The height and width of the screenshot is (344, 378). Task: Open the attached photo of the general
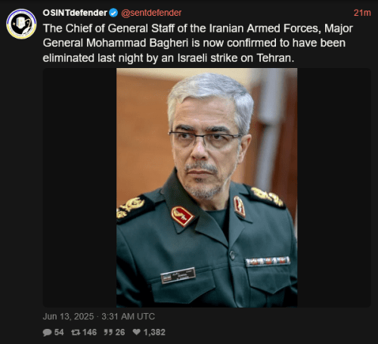click(206, 187)
